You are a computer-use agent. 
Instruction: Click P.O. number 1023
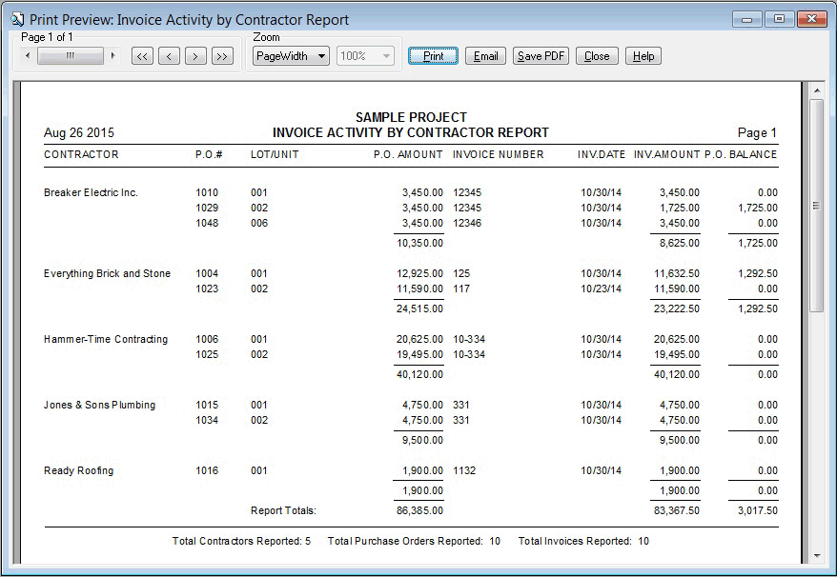click(x=207, y=289)
